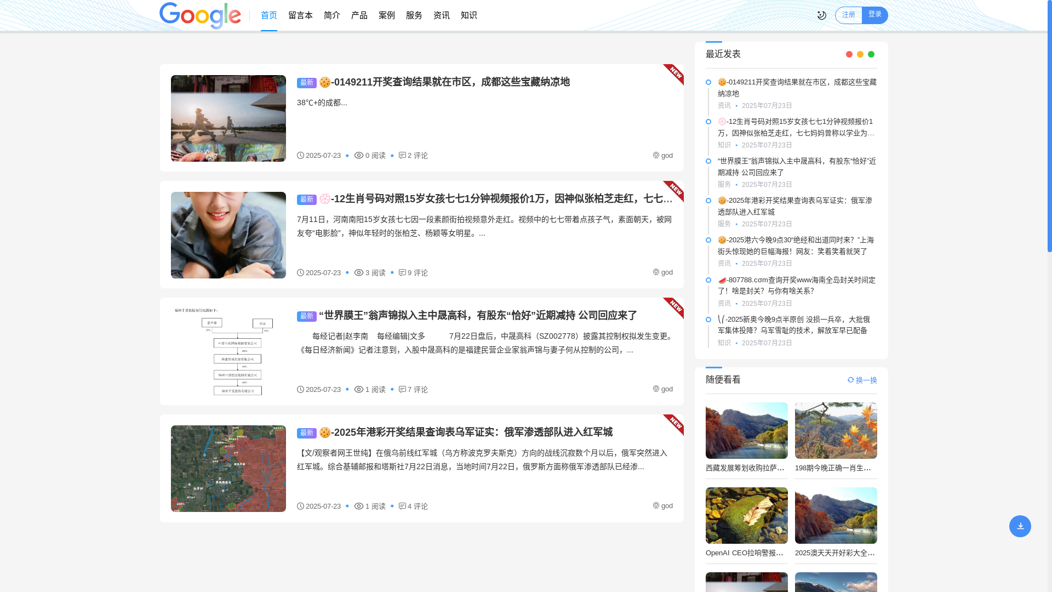Open sidebar post 807788.com查询开奖
Image resolution: width=1052 pixels, height=592 pixels.
(x=797, y=286)
